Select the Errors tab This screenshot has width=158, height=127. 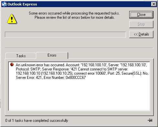52,55
